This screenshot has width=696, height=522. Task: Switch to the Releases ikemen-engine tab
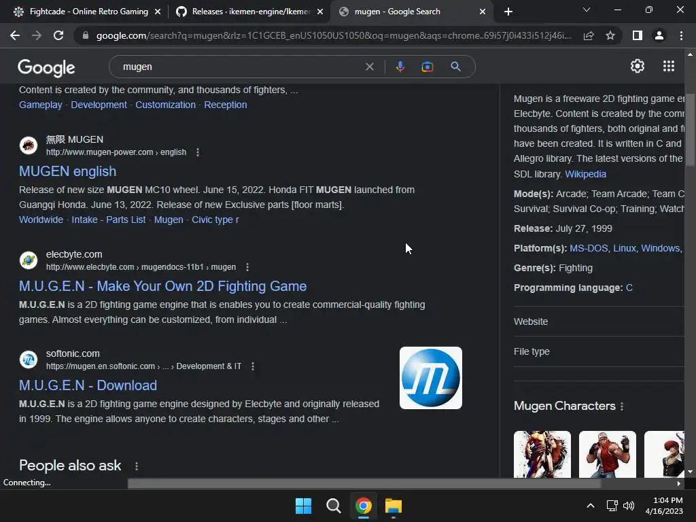click(249, 12)
